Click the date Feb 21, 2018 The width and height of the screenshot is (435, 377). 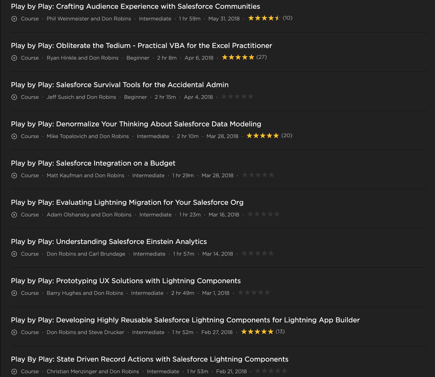coord(232,372)
